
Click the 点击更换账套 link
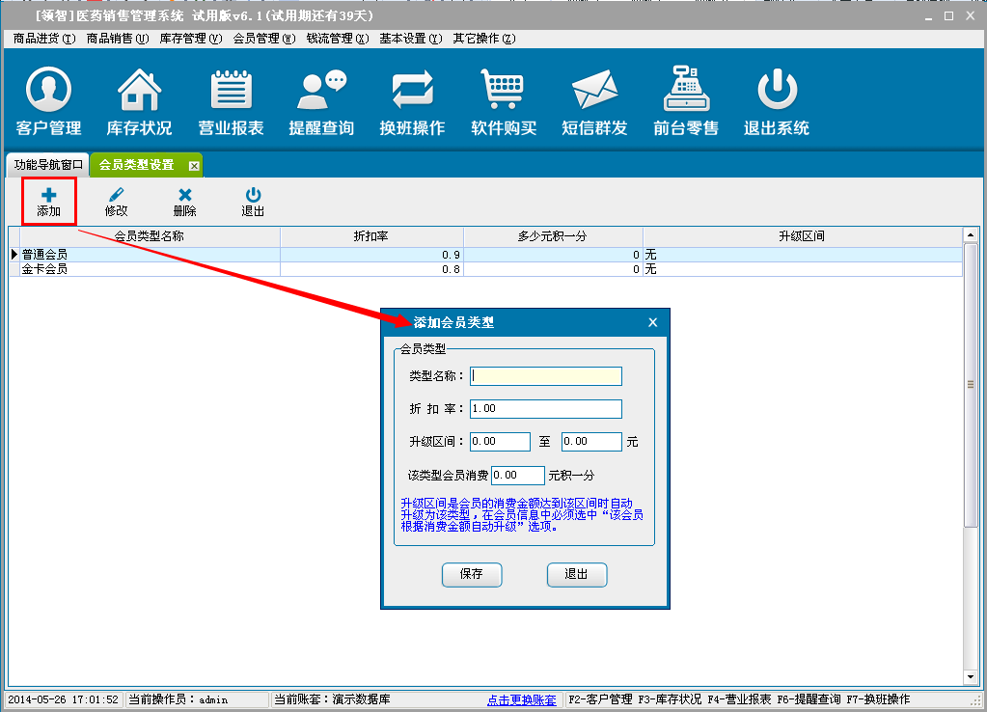tap(522, 699)
